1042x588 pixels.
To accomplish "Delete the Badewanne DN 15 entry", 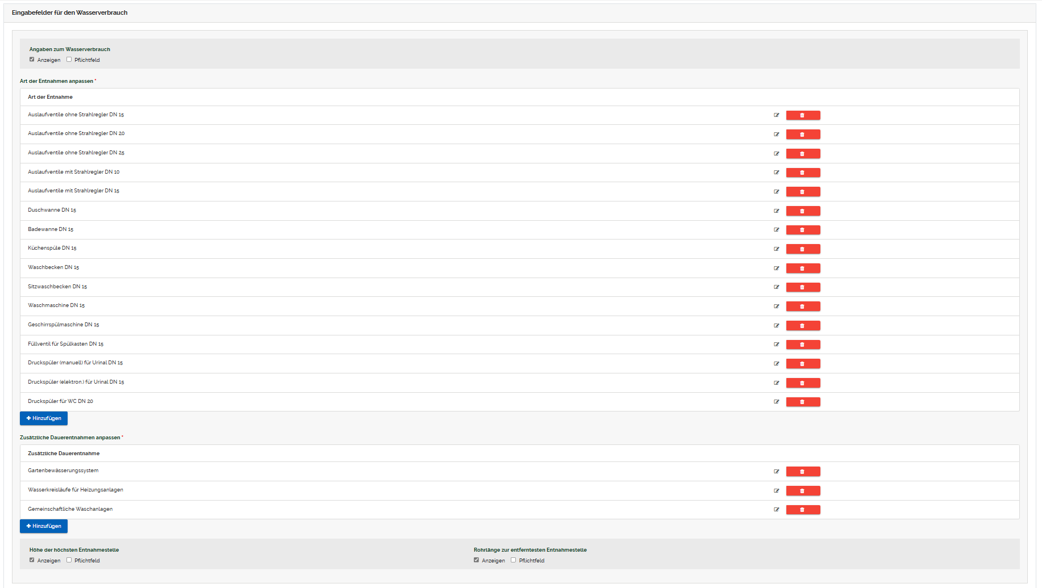I will pos(802,230).
